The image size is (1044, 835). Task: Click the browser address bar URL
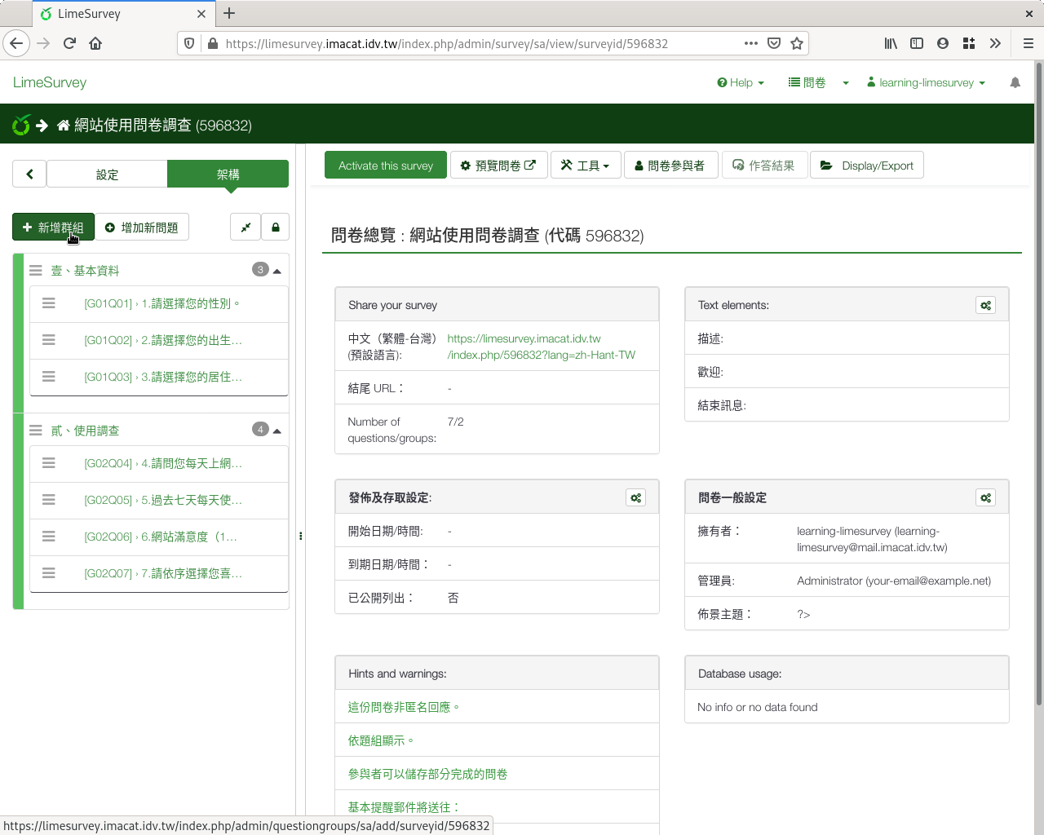click(x=447, y=43)
